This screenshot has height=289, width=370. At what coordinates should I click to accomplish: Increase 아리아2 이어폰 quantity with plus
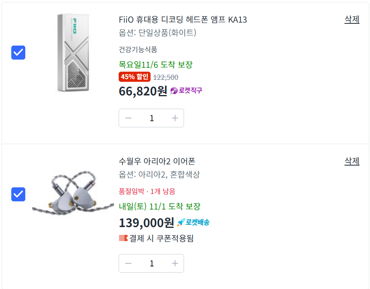(x=175, y=264)
